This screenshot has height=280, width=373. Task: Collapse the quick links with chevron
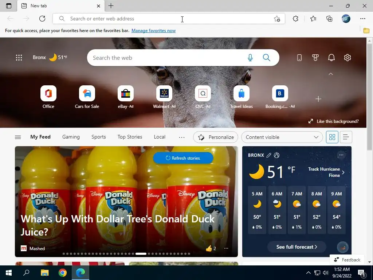[x=331, y=74]
